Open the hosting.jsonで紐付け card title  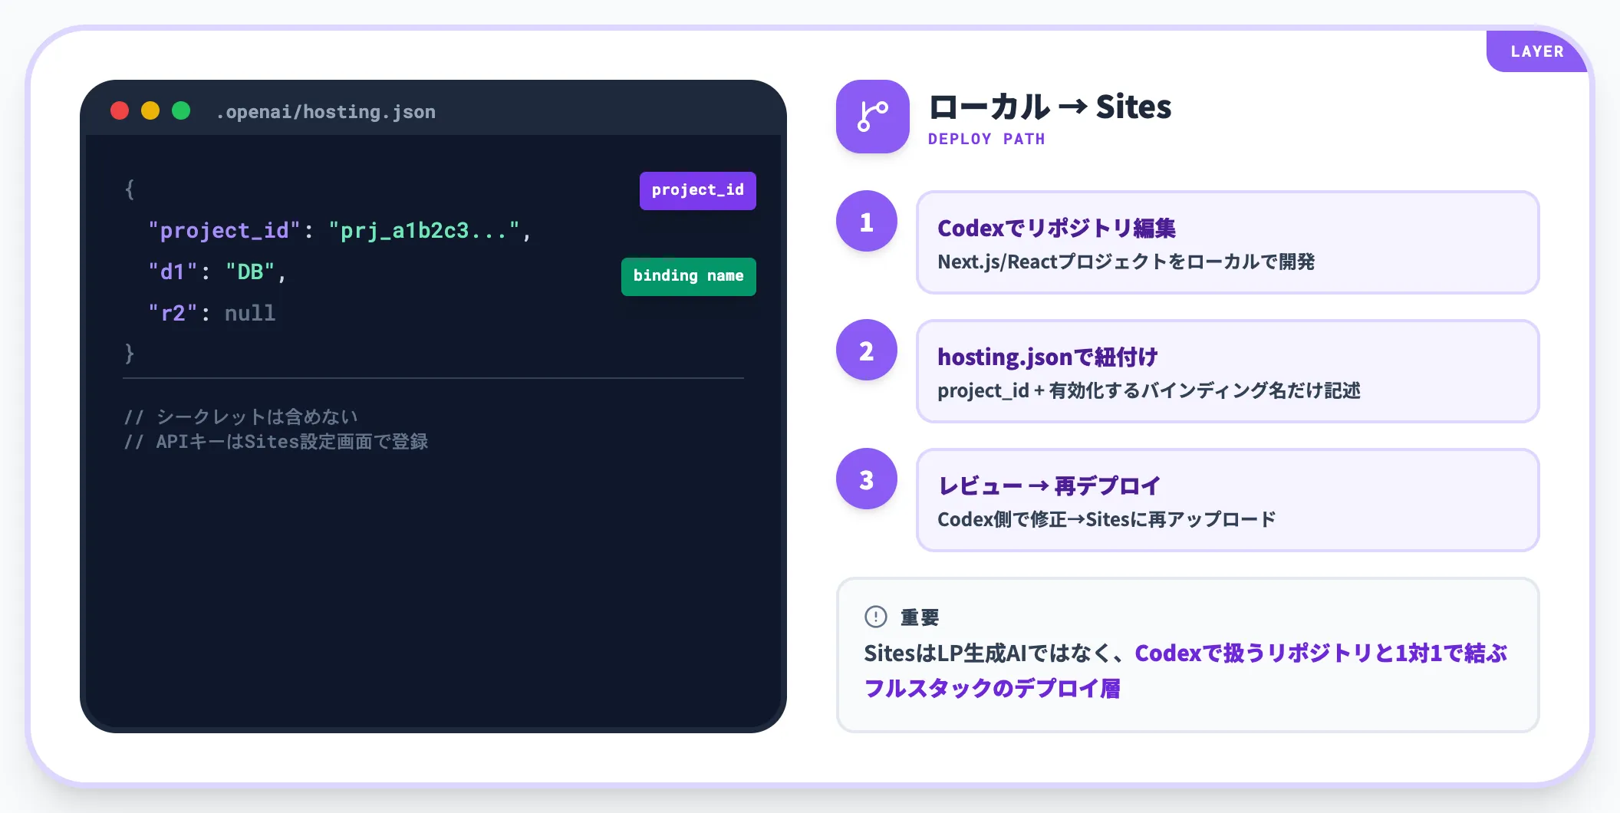pyautogui.click(x=1048, y=357)
